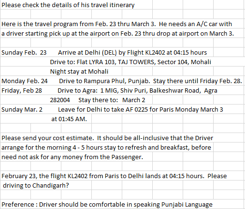Click the 'Friday, Feb 28' cell
Viewport: 245px width, 209px height.
click(x=21, y=91)
